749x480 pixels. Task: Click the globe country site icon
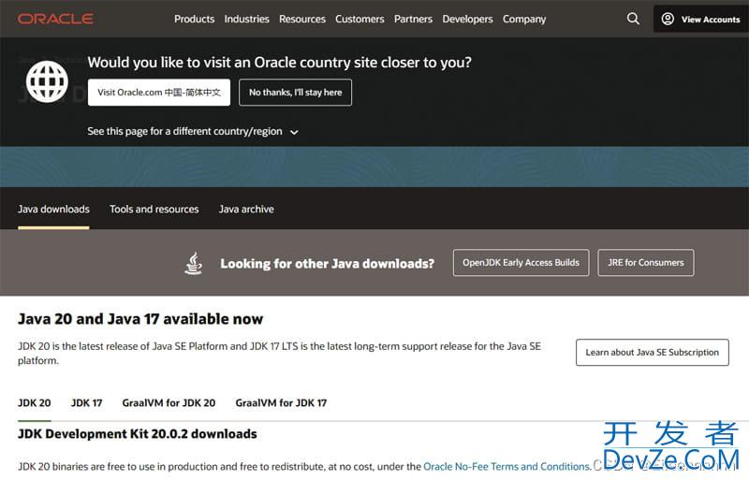coord(47,81)
